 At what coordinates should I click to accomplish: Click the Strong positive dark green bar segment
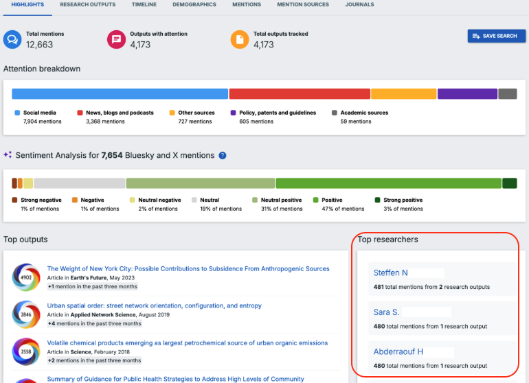(x=510, y=183)
